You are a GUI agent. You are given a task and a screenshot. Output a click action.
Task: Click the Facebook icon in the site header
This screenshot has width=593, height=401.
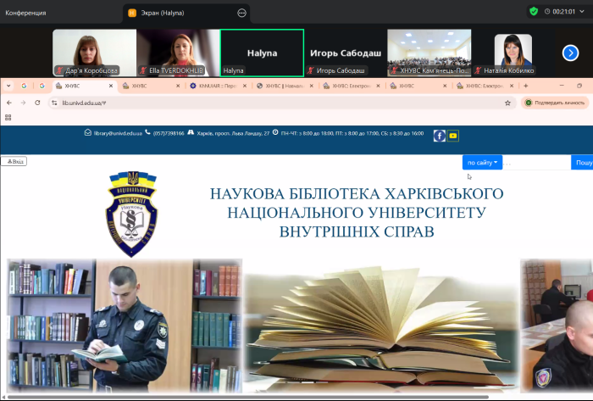(x=440, y=136)
